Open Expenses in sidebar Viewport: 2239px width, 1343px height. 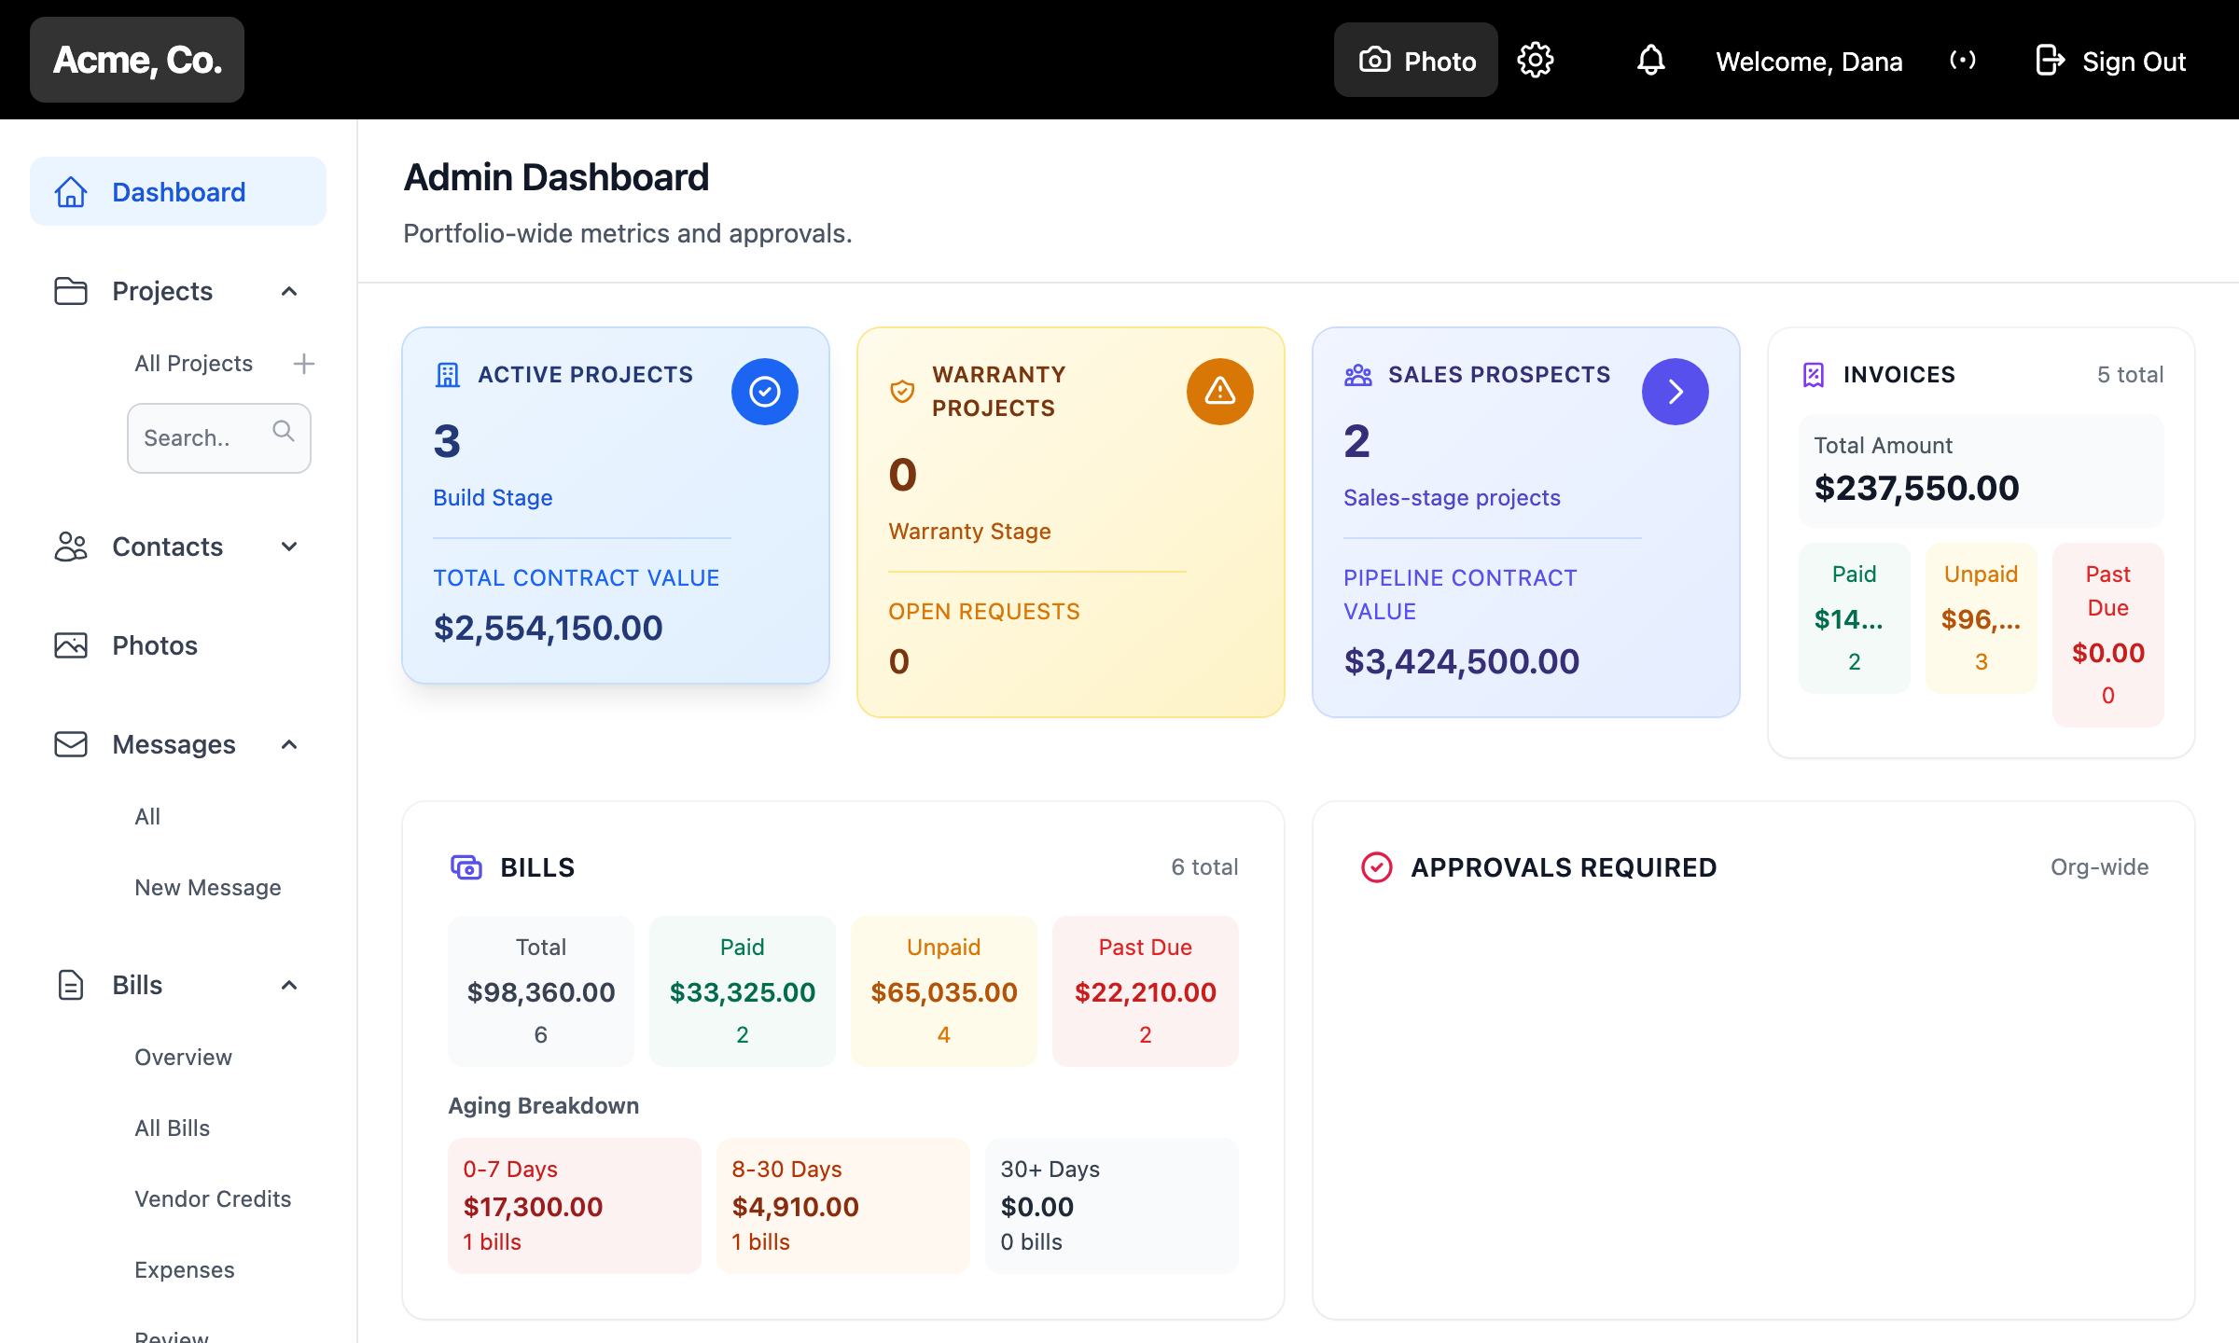185,1270
